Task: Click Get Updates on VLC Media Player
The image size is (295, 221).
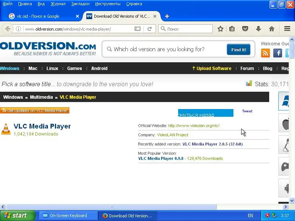Action: click(35, 110)
